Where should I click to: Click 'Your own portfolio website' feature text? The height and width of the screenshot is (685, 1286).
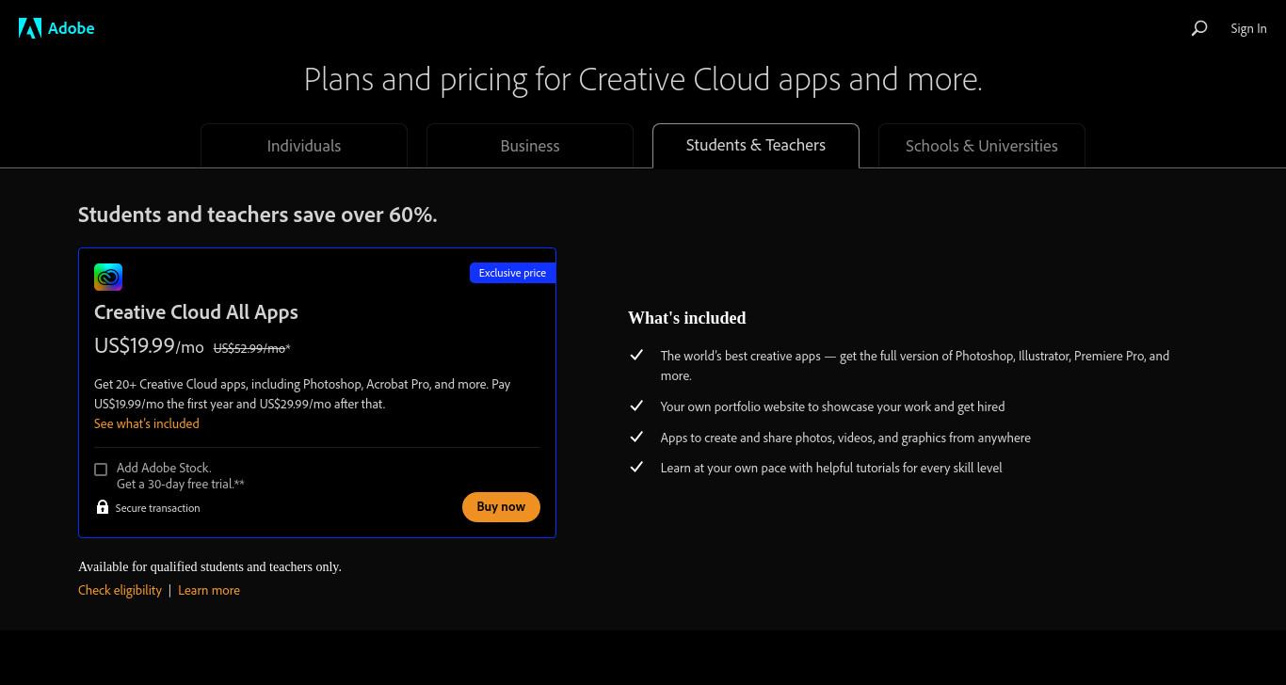(832, 406)
